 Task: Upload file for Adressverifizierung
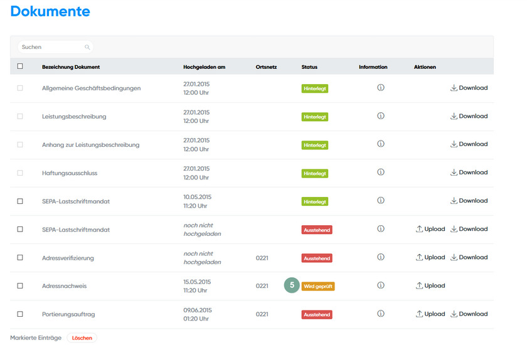(x=430, y=257)
